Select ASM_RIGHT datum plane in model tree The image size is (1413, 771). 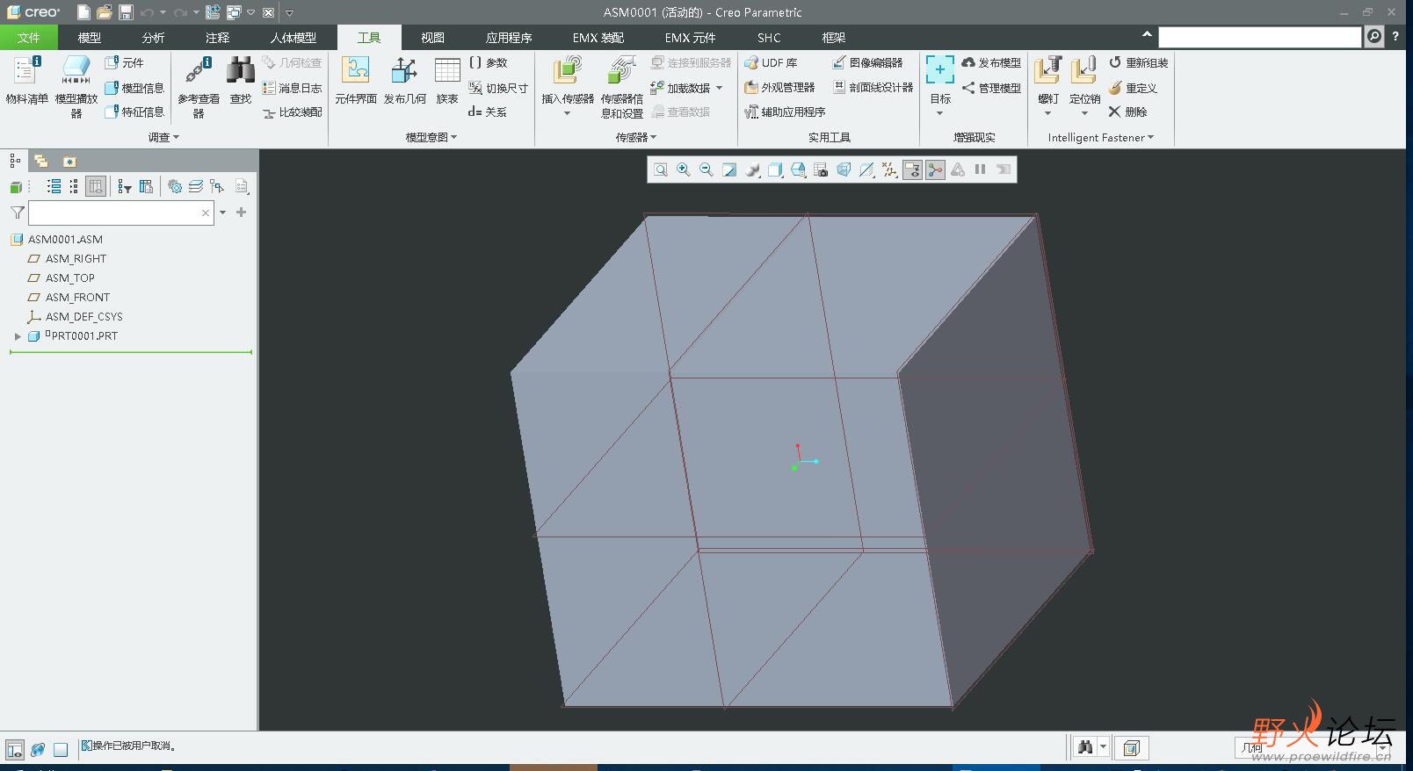(76, 258)
